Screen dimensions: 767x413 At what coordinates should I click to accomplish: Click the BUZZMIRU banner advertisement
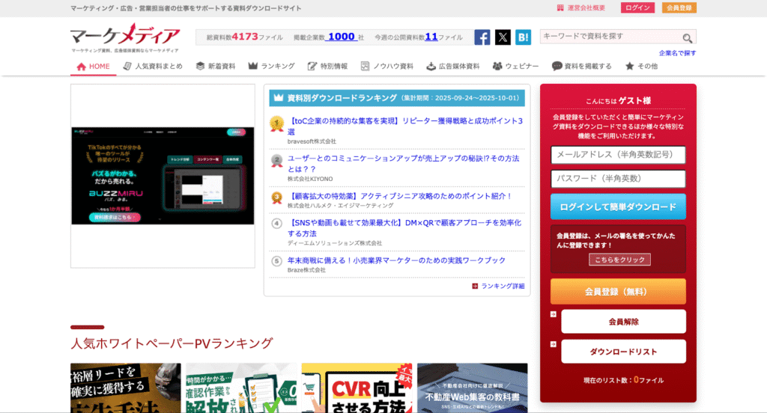[x=163, y=175]
